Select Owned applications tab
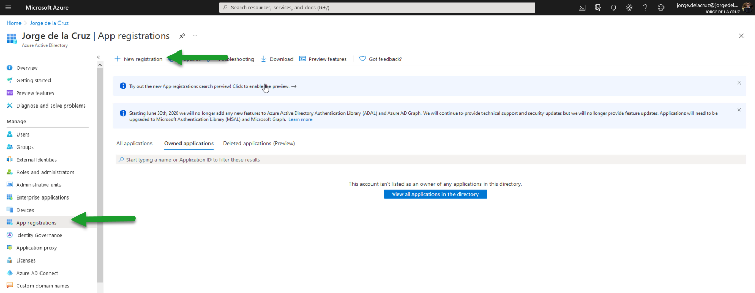This screenshot has width=755, height=293. 189,143
